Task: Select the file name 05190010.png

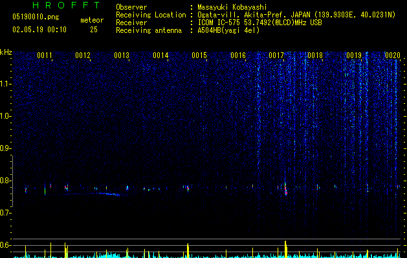Action: [36, 17]
